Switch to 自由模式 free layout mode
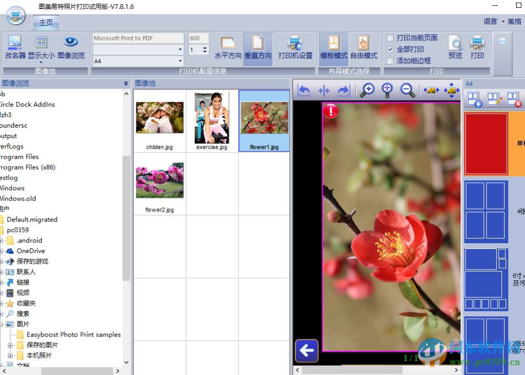Viewport: 525px width, 375px height. [x=363, y=47]
